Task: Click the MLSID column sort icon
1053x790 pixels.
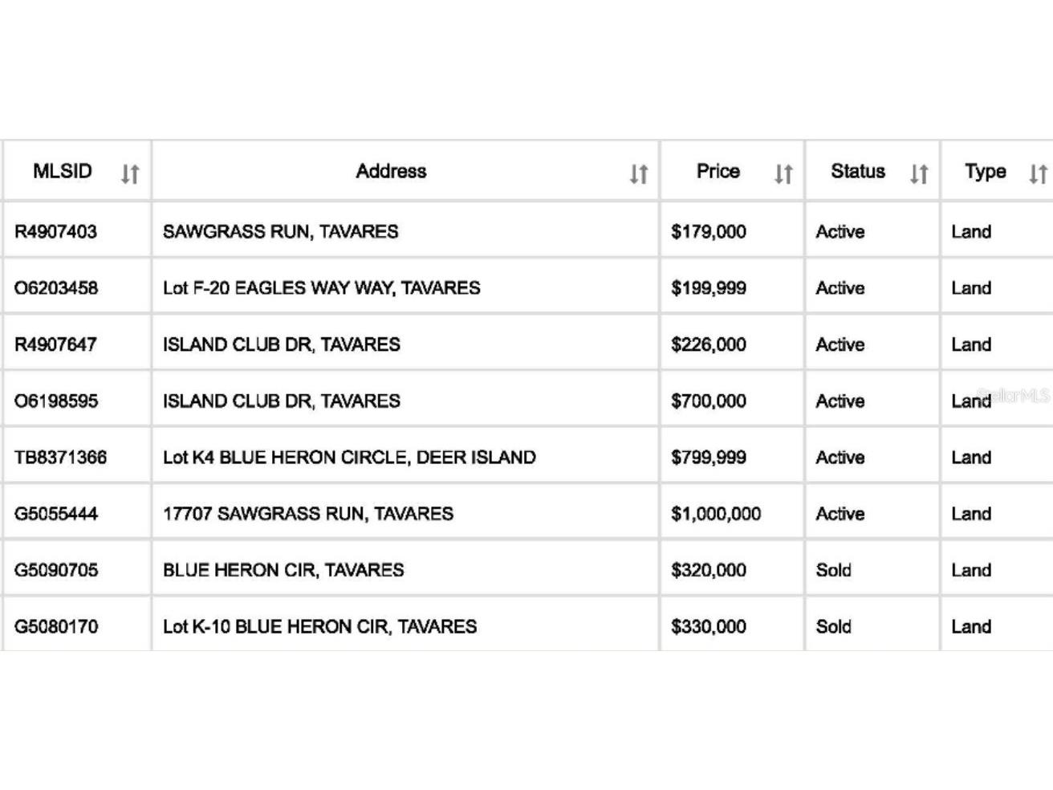Action: click(130, 173)
